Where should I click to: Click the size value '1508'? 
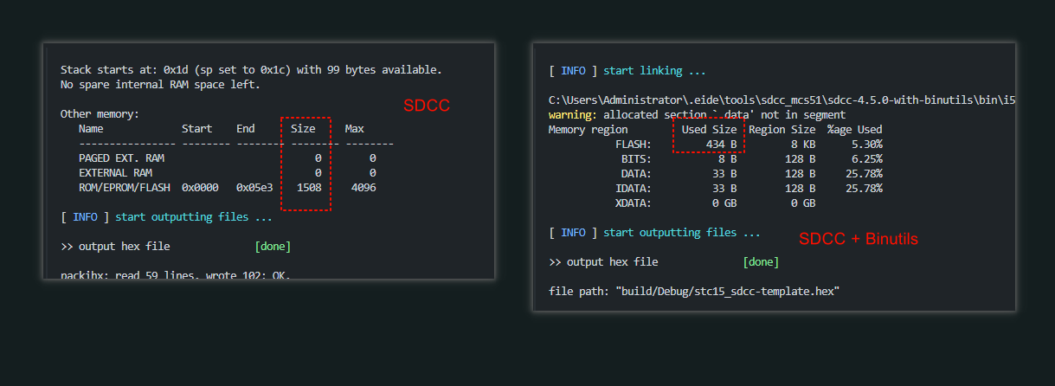309,188
